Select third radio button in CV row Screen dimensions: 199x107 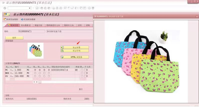[x=44, y=76]
